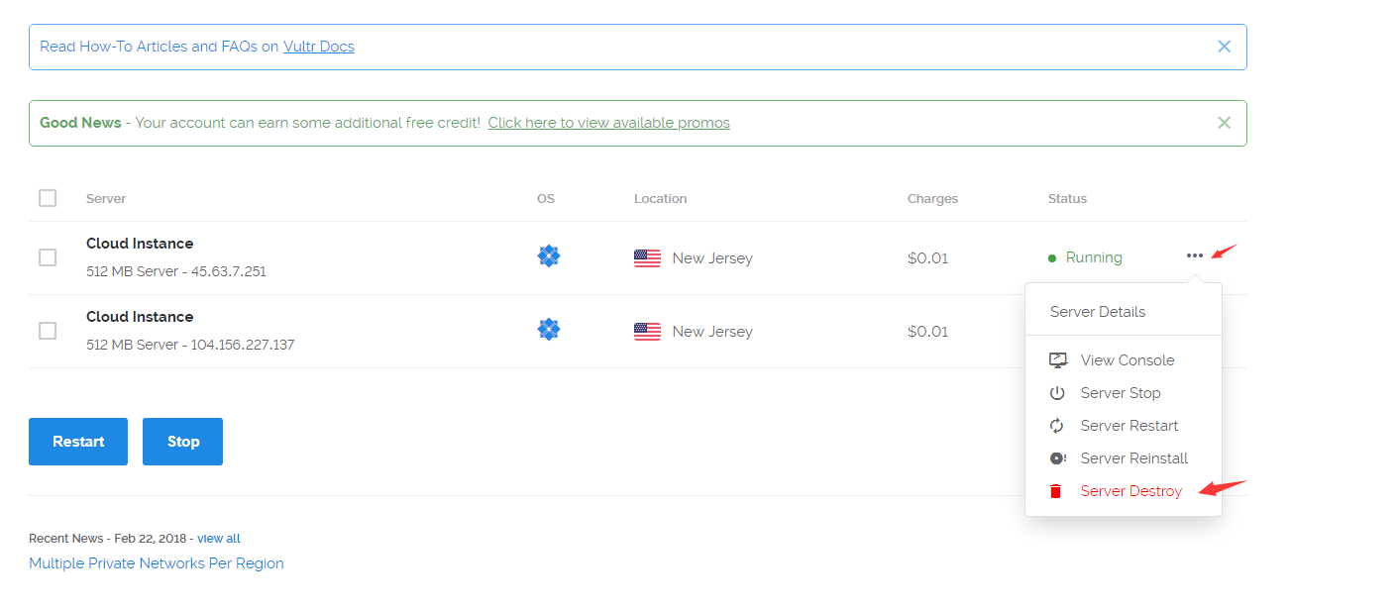Close the green Good News promo banner
Screen dimensions: 1396x609
[1224, 123]
